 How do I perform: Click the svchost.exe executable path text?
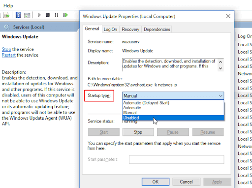[132, 85]
